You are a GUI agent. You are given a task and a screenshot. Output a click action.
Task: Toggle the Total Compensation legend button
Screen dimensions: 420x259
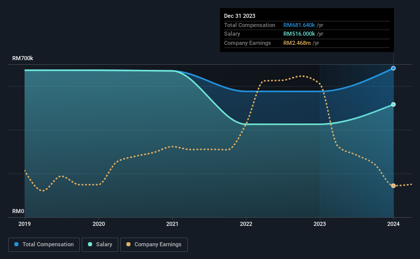pyautogui.click(x=44, y=245)
